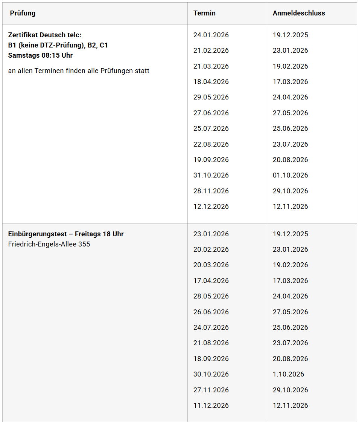
Task: Click Einbürgerungstest date 11.12.2026
Action: [x=211, y=406]
